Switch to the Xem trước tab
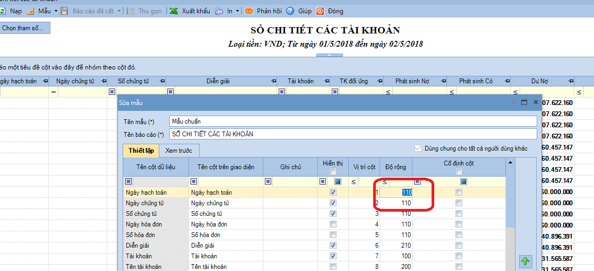Screen dimensions: 594x271 click(179, 151)
